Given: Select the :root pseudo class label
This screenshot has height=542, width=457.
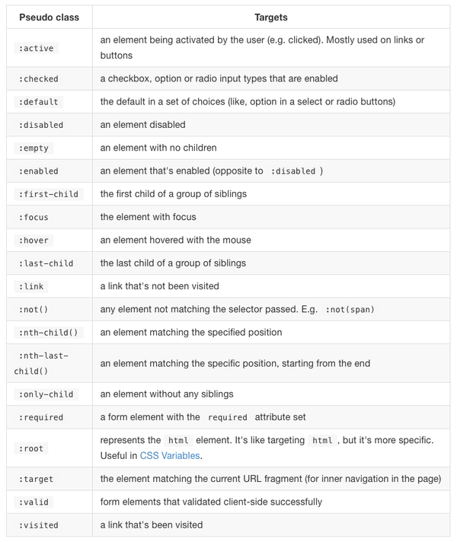Looking at the screenshot, I should click(31, 448).
